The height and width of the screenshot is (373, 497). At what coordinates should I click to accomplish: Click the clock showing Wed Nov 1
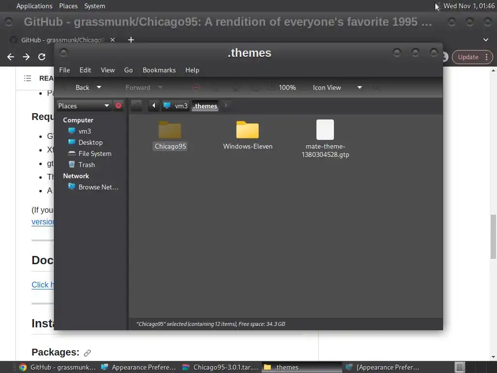[469, 6]
